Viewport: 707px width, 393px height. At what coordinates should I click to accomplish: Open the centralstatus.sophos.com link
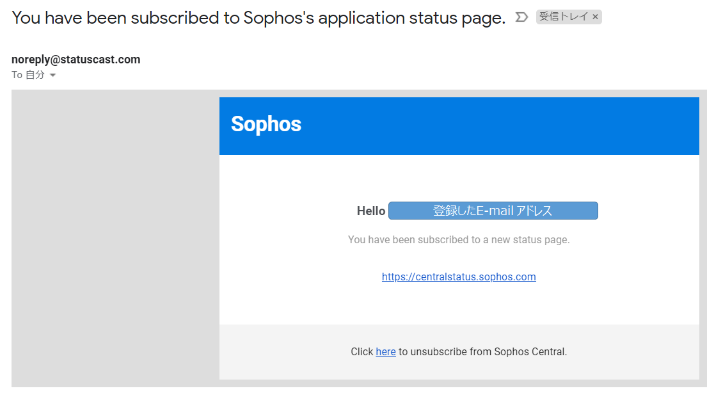click(459, 277)
